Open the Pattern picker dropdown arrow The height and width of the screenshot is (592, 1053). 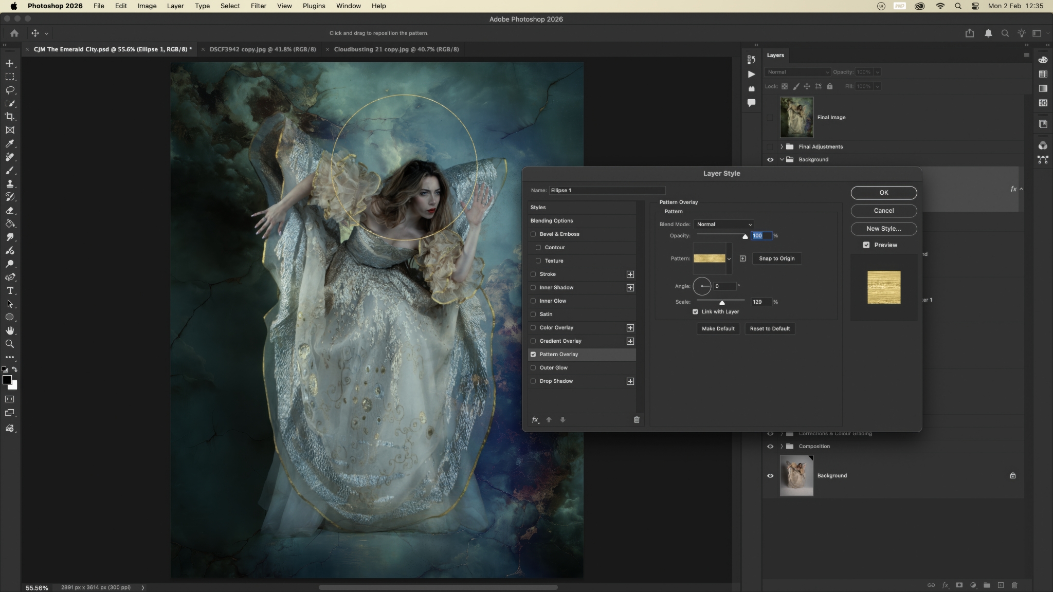click(729, 259)
